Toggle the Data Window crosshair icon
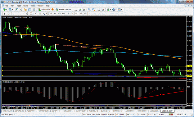Screen dimensions: 194x117 [x=21, y=10]
